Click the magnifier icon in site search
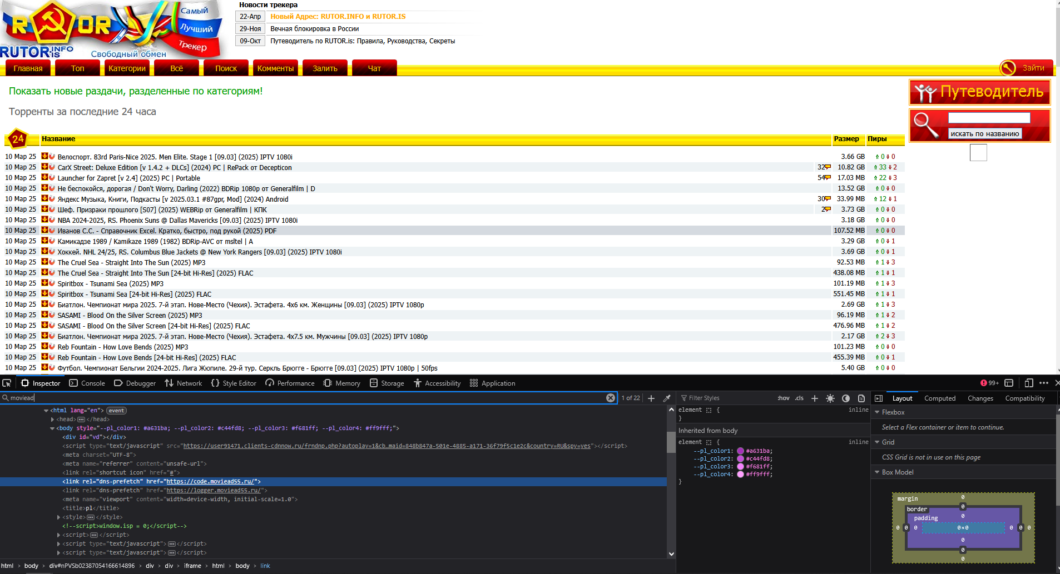This screenshot has height=574, width=1060. pyautogui.click(x=926, y=124)
